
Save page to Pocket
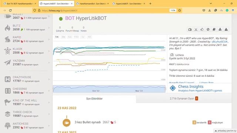tap(204, 10)
